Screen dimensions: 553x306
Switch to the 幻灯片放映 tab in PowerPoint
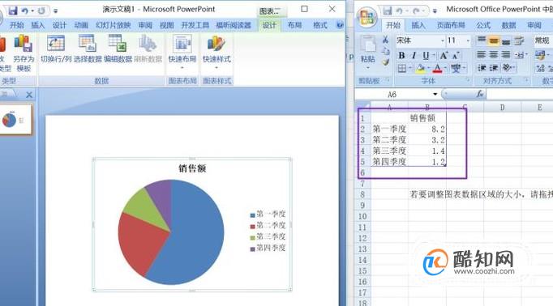tap(114, 25)
